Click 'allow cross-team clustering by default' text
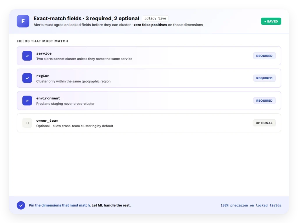 tap(83, 126)
